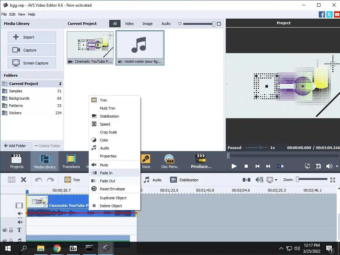Open the Voice recording tool
Screen dimensions: 340x255
146,161
